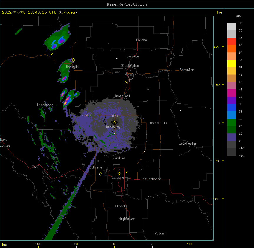Click the white asterisk above the Limestone label
254x248 pixels.
click(x=45, y=102)
